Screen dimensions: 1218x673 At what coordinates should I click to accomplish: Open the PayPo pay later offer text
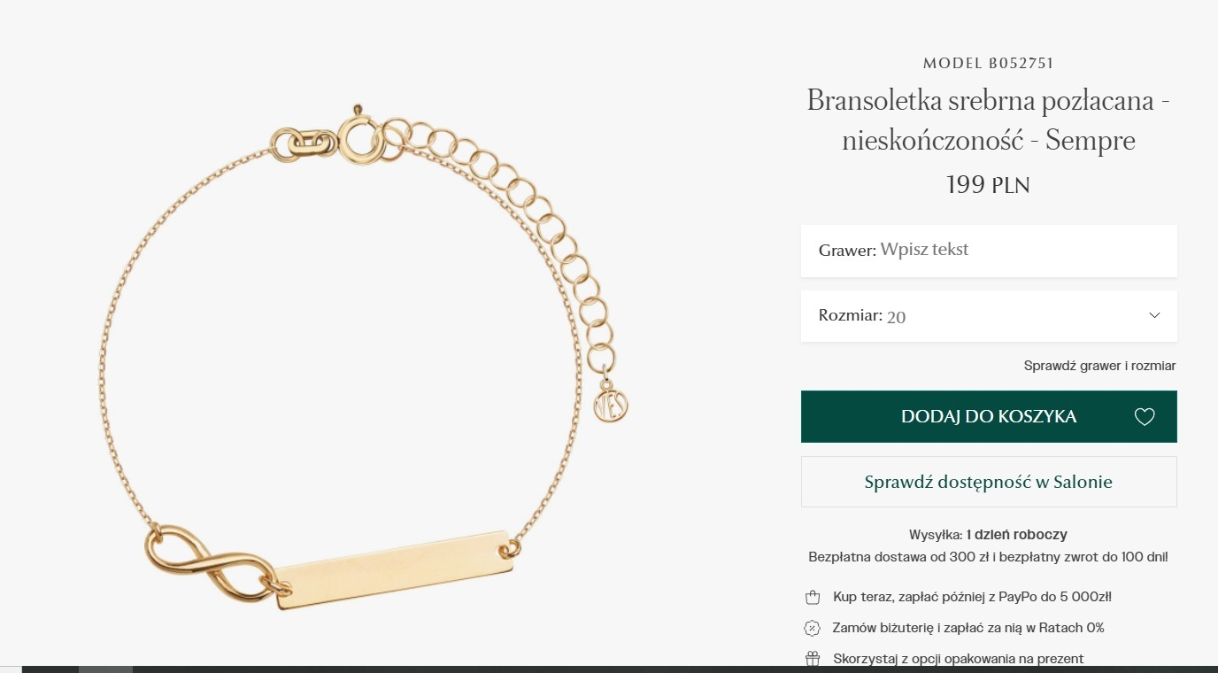pyautogui.click(x=972, y=598)
